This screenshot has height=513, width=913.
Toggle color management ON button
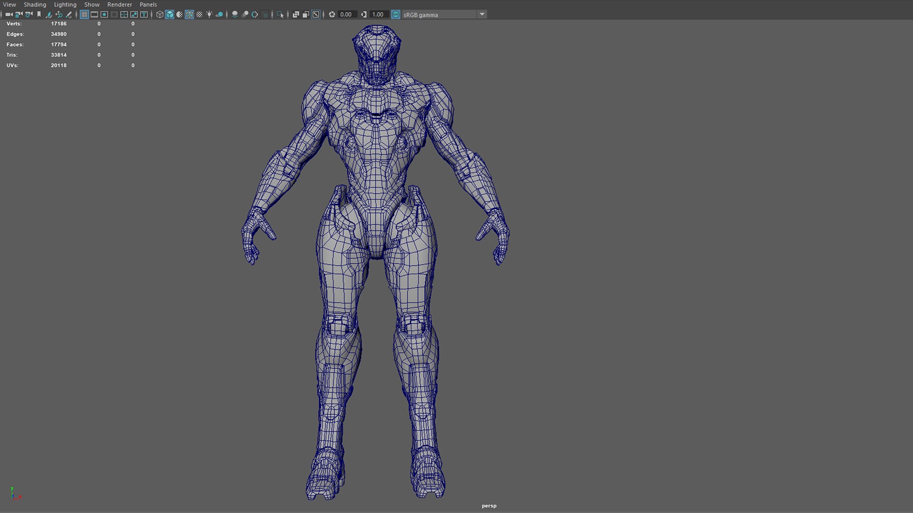tap(396, 14)
